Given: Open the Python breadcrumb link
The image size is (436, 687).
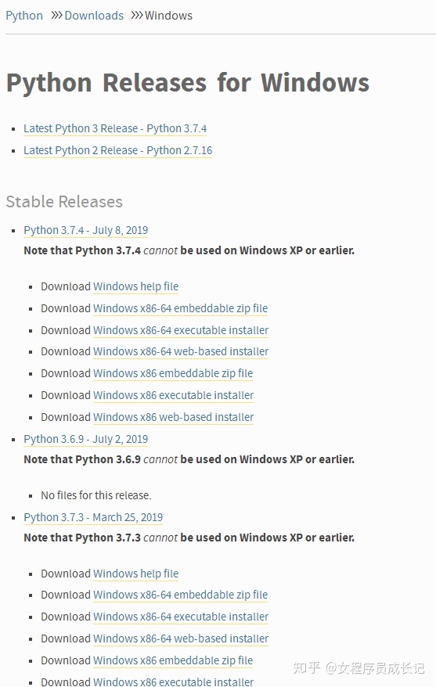Looking at the screenshot, I should pyautogui.click(x=24, y=16).
